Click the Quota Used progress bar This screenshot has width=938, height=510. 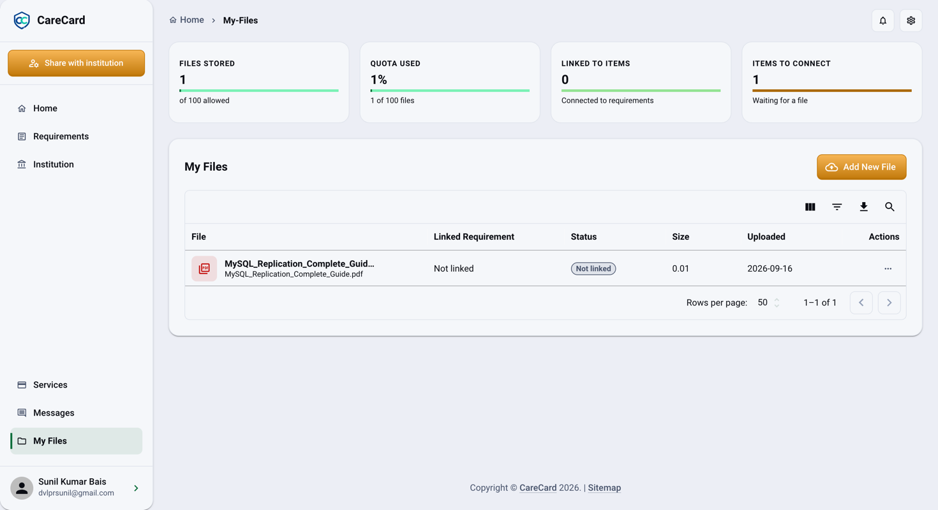[x=450, y=91]
